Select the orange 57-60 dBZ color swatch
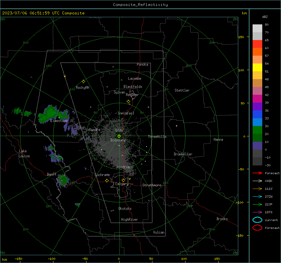The width and height of the screenshot is (281, 263). (x=257, y=52)
